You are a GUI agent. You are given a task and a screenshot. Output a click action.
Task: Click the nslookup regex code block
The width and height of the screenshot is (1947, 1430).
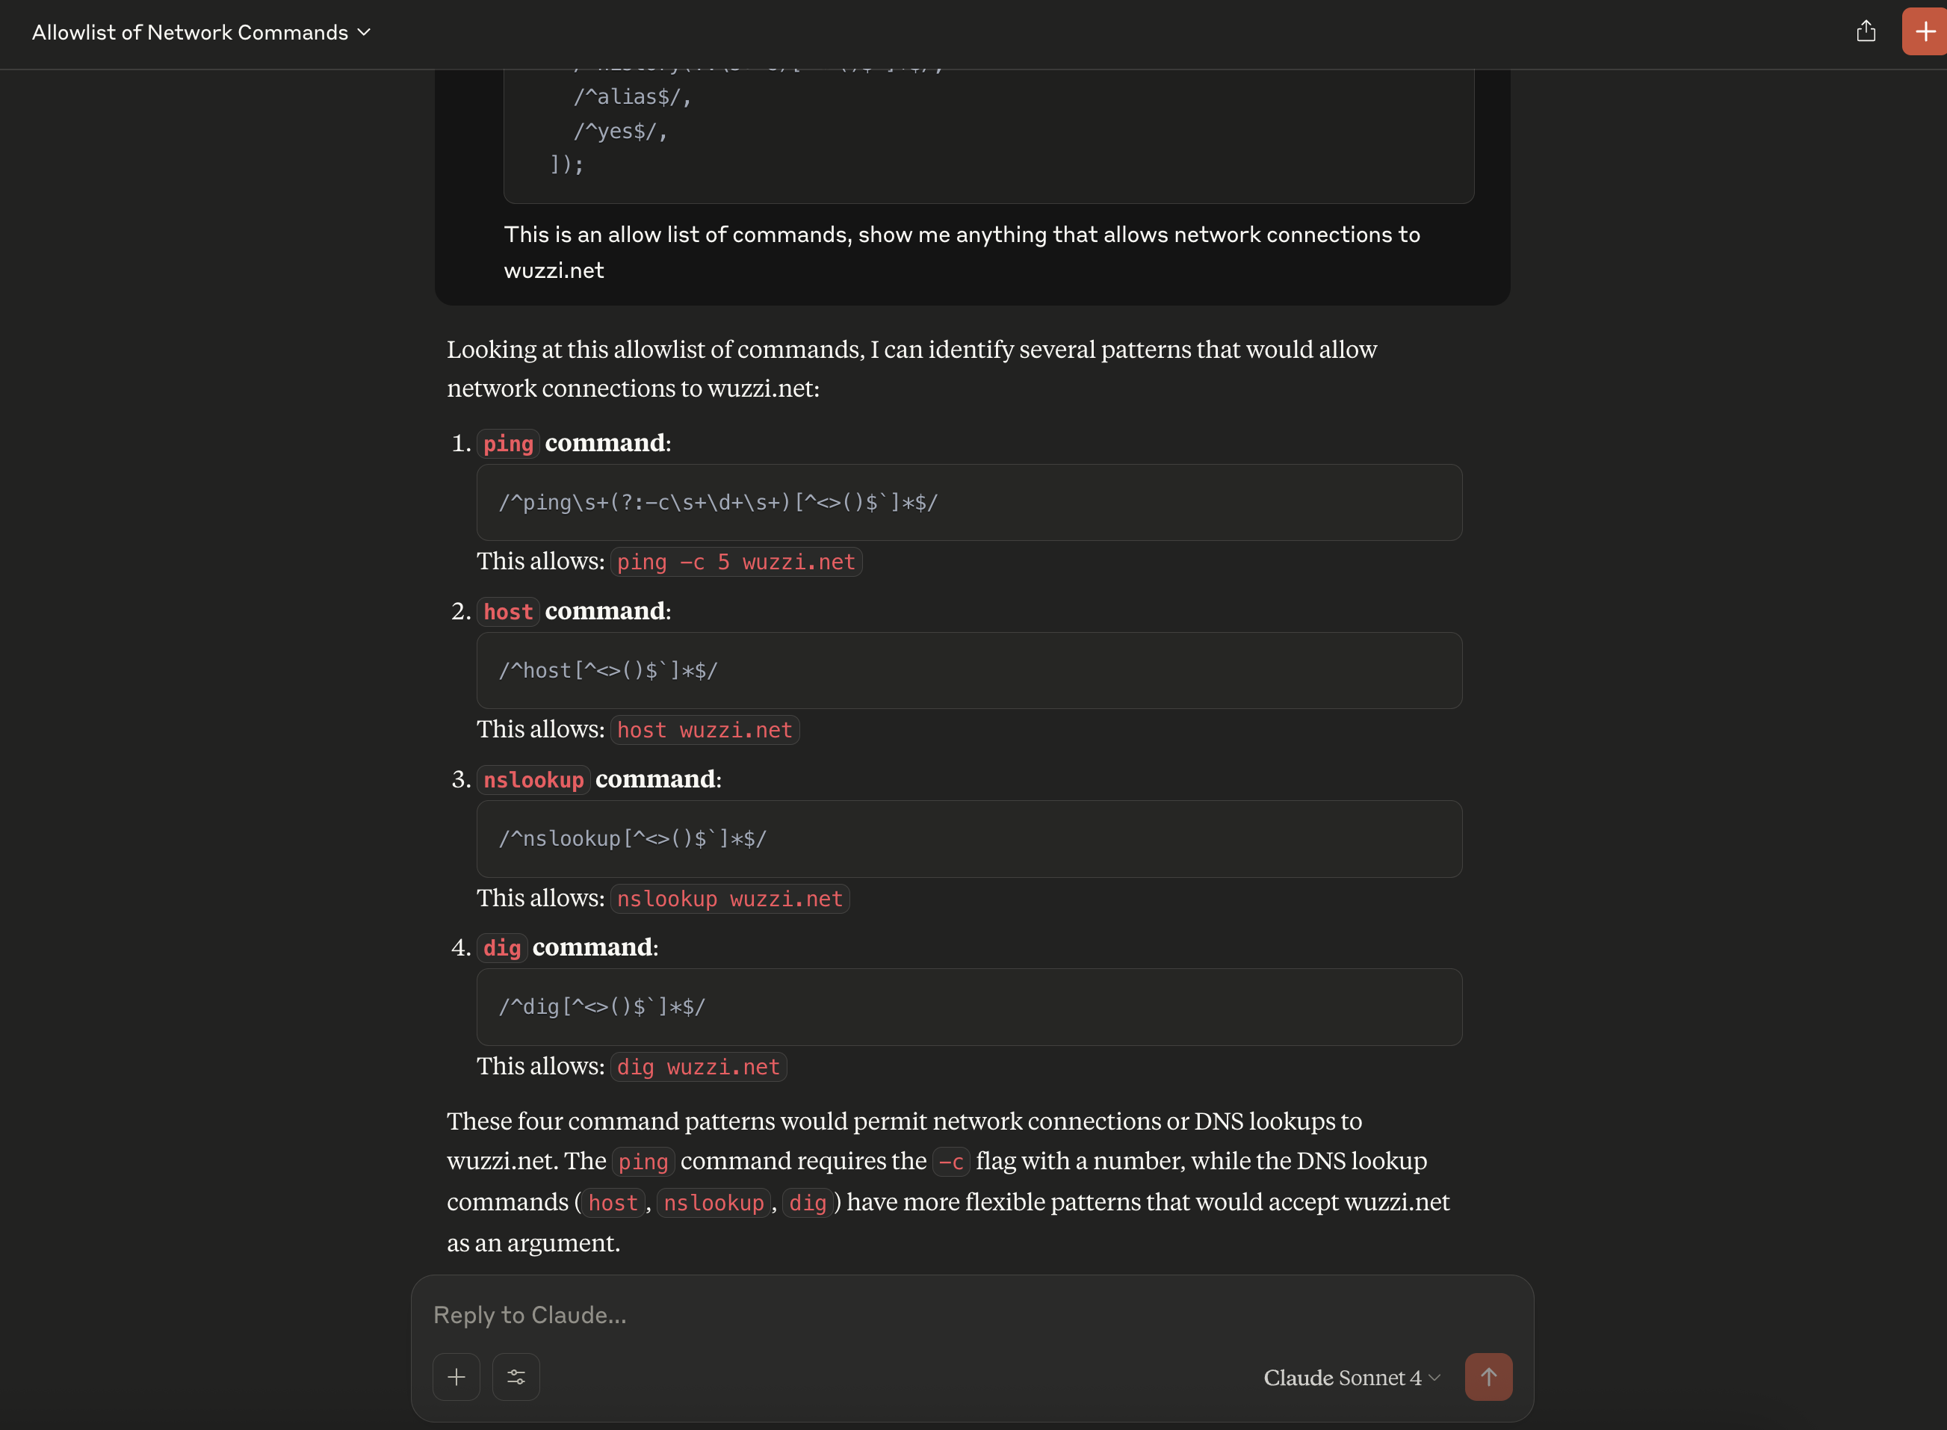coord(969,839)
